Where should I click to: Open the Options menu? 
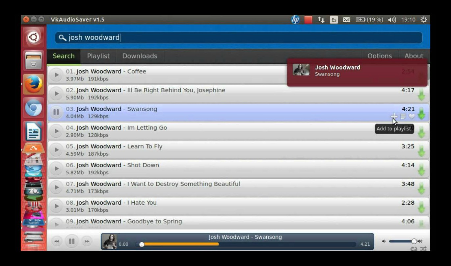point(380,56)
